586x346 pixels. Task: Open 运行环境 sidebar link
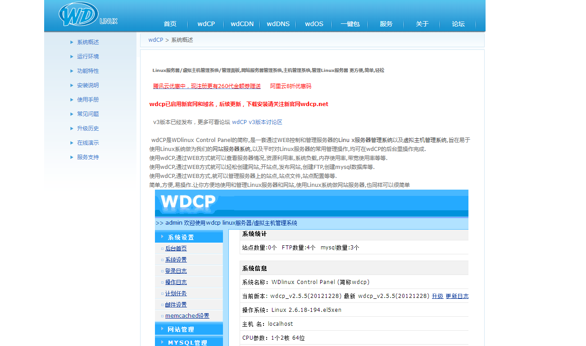88,57
